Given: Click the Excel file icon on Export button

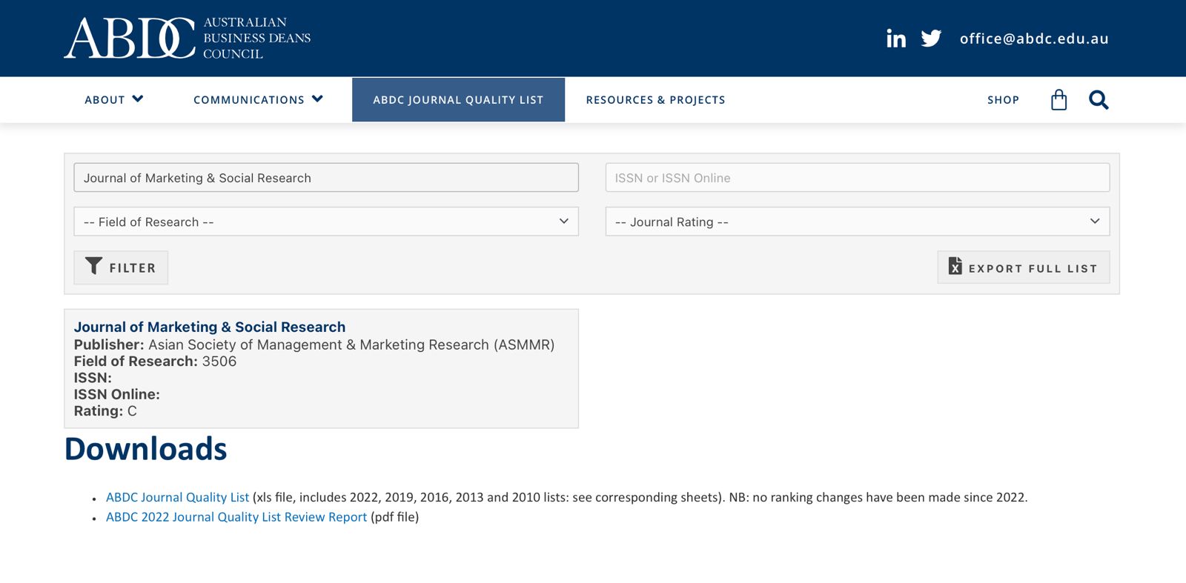Looking at the screenshot, I should coord(955,266).
